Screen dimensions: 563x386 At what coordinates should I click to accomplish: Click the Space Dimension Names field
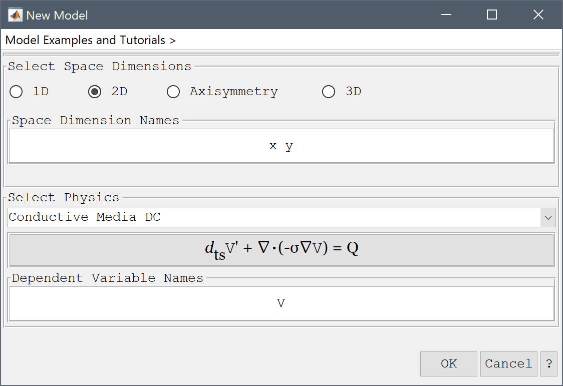(281, 146)
